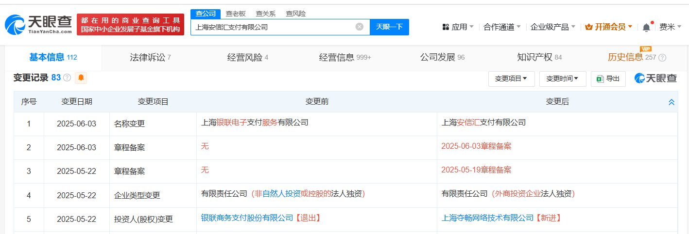The width and height of the screenshot is (689, 234).
Task: Click the TianYanCha logo
Action: pos(38,24)
